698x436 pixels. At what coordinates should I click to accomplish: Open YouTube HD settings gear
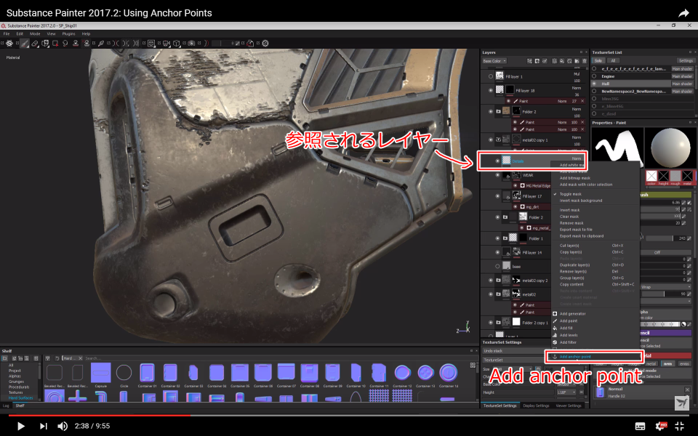coord(661,427)
